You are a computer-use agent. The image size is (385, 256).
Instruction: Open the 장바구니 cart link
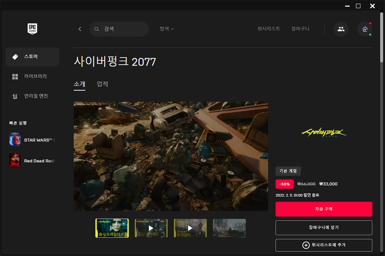(300, 29)
